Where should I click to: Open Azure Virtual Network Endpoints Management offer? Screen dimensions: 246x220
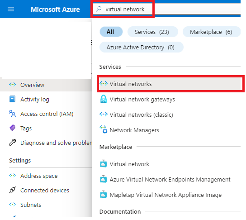pos(170,179)
